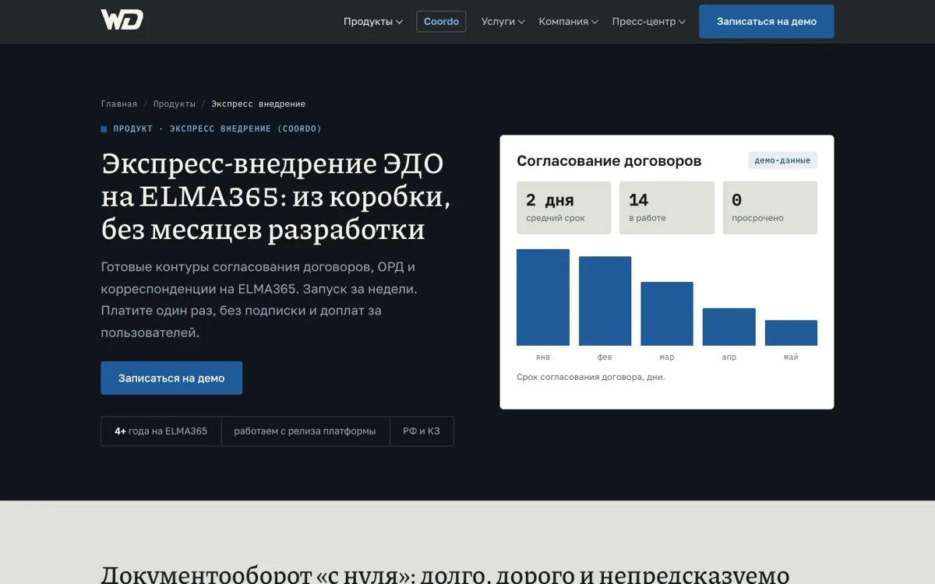Image resolution: width=935 pixels, height=584 pixels.
Task: Select the «14 в работе» card
Action: (667, 208)
